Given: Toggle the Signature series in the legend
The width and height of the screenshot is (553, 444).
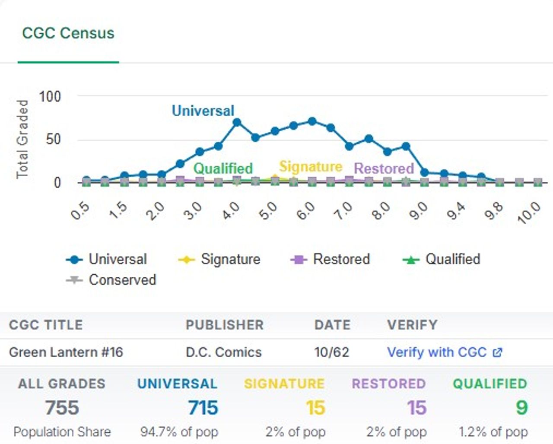Looking at the screenshot, I should [x=219, y=259].
